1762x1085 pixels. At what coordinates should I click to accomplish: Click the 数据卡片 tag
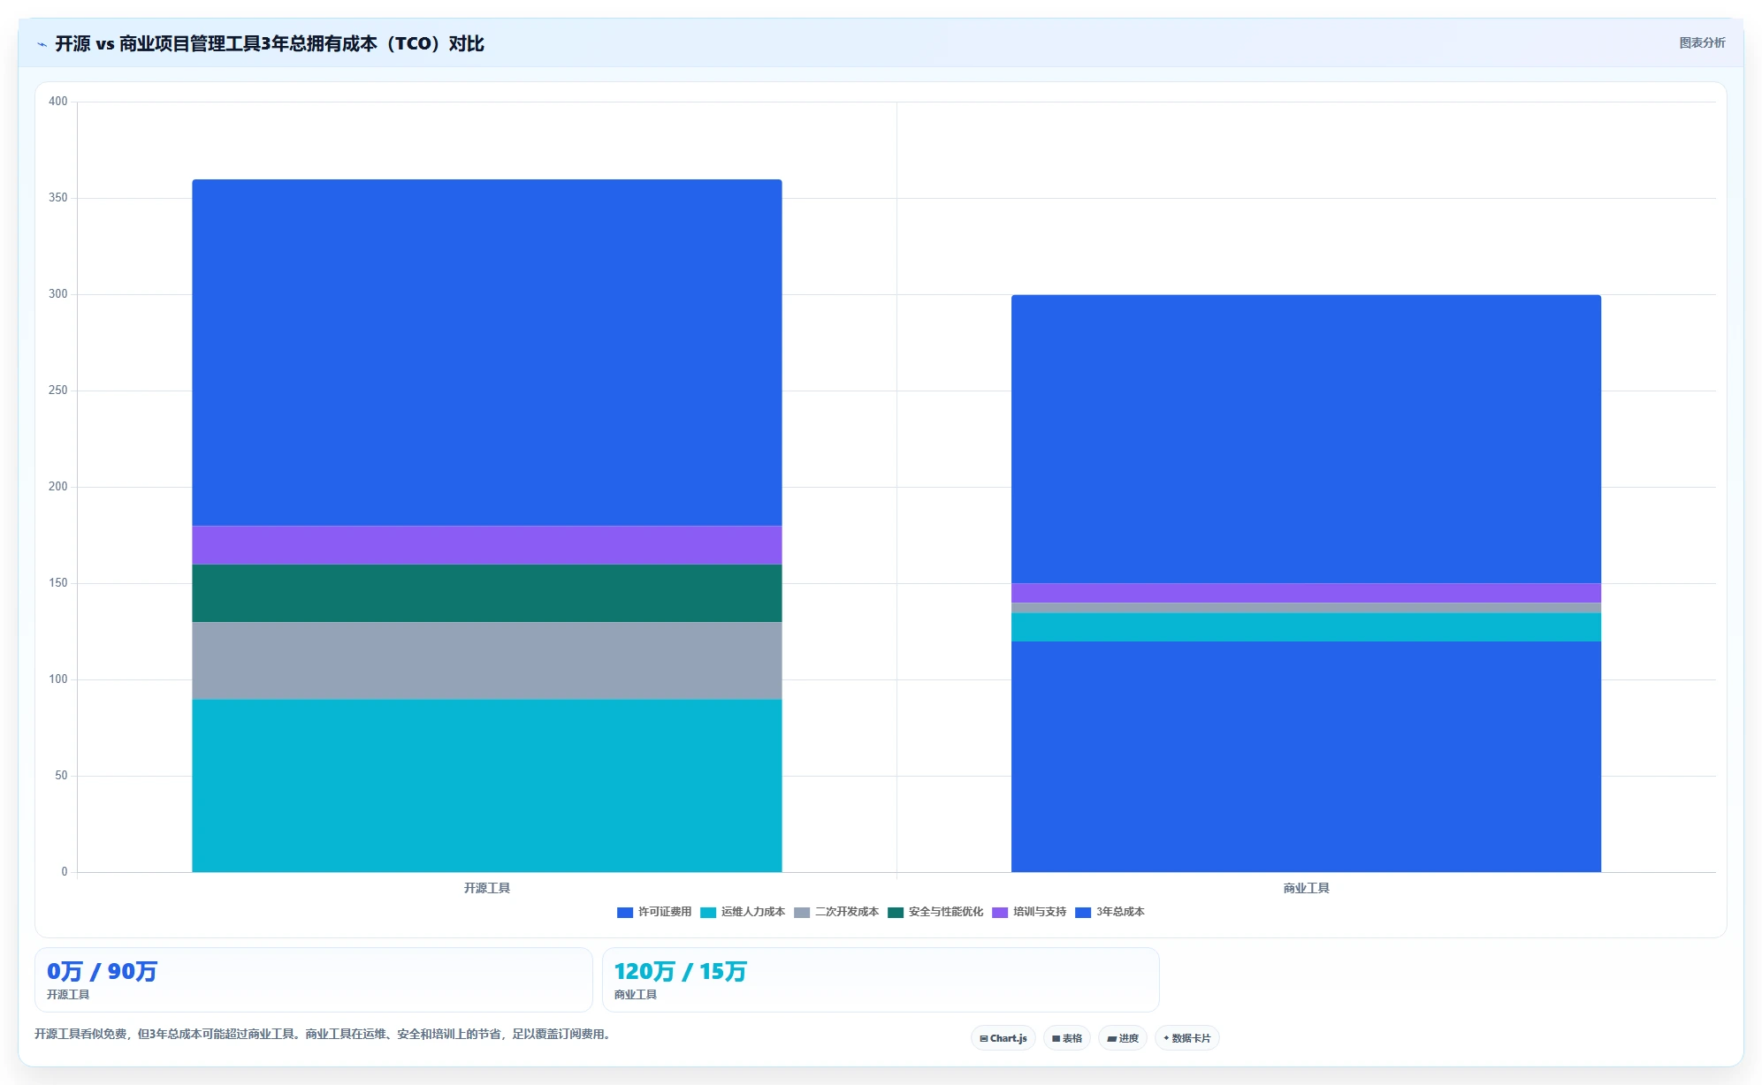pos(1187,1038)
